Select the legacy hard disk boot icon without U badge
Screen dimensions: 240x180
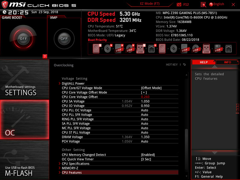pos(162,49)
